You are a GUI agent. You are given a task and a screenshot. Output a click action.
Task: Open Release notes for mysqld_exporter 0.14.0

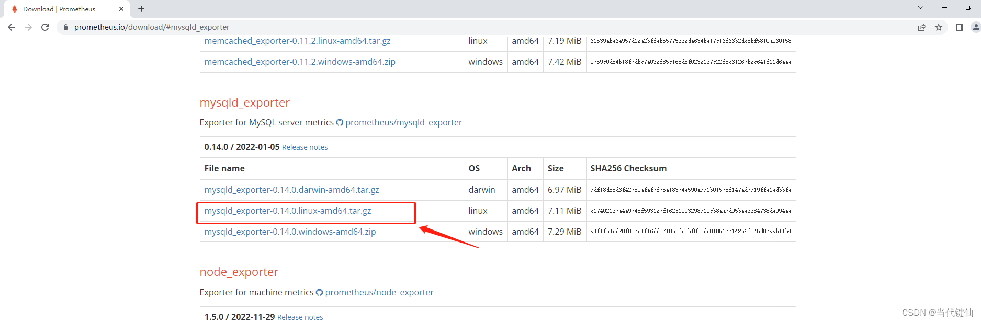coord(305,147)
